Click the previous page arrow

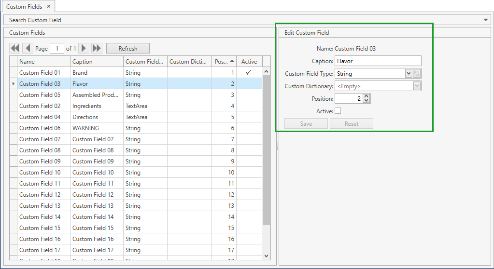pyautogui.click(x=28, y=48)
